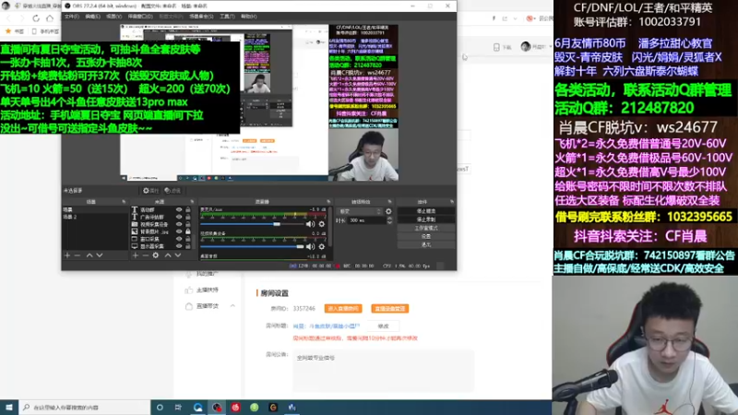Click the orange 进入直播间 button
The width and height of the screenshot is (738, 415).
tap(343, 309)
